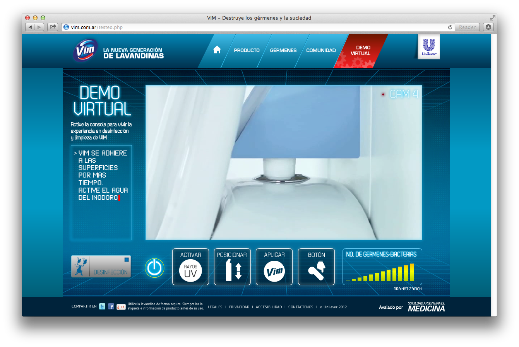The width and height of the screenshot is (519, 347).
Task: Open the CONTÁCTENOS footer link
Action: click(x=301, y=307)
